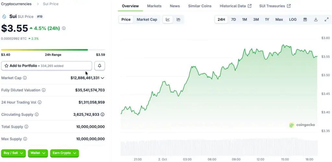Viewport: 332px width, 162px height.
Task: Expand chart to fullscreen
Action: pos(326,19)
